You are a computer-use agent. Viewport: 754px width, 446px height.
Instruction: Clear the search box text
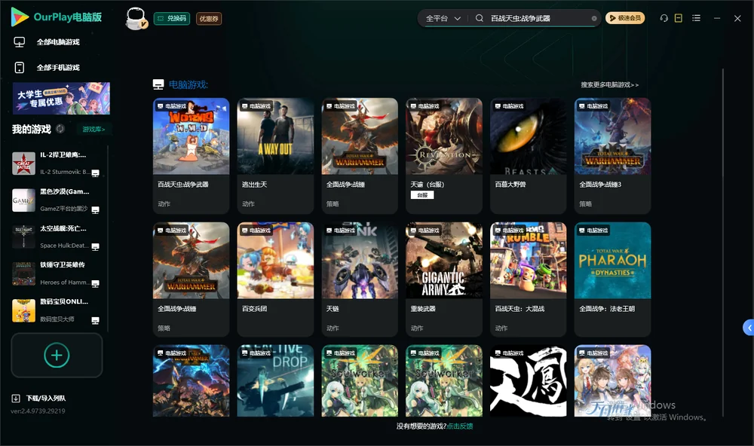coord(594,19)
